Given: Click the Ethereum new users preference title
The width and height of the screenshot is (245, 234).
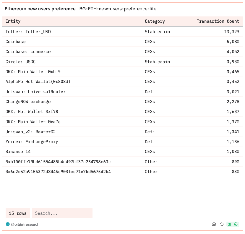Looking at the screenshot, I should tap(40, 9).
